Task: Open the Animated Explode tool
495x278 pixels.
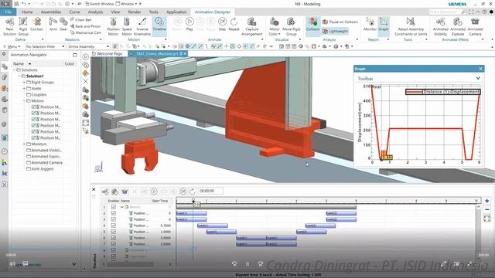Action: pyautogui.click(x=458, y=26)
